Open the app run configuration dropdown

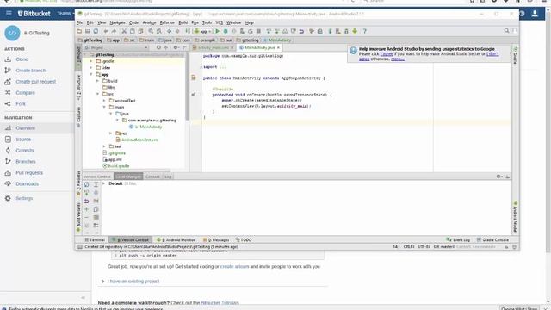click(x=203, y=31)
